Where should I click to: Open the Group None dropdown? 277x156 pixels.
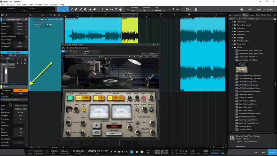(x=21, y=30)
